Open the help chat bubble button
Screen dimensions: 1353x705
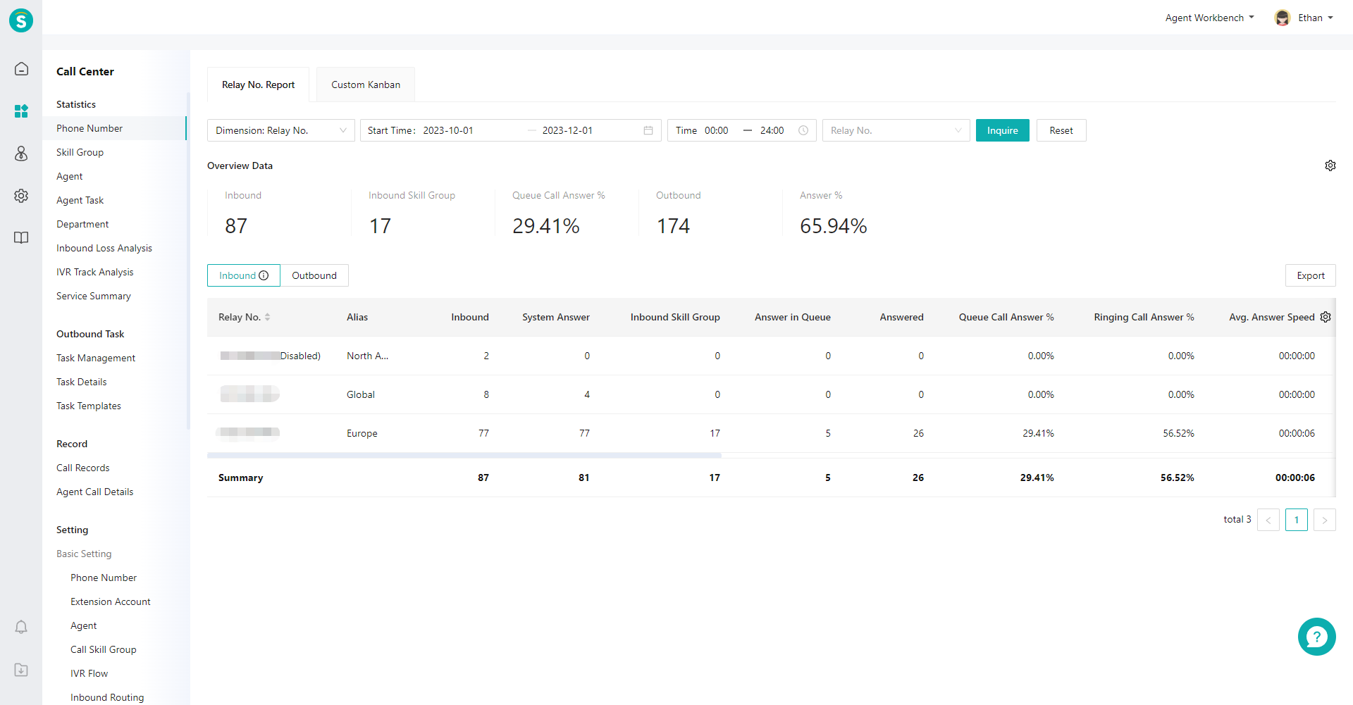(x=1316, y=637)
